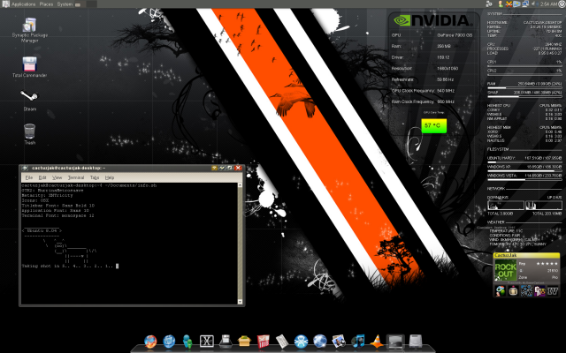Click the GTA IV game thumbnail
Screen dimensions: 566x353
(553, 290)
